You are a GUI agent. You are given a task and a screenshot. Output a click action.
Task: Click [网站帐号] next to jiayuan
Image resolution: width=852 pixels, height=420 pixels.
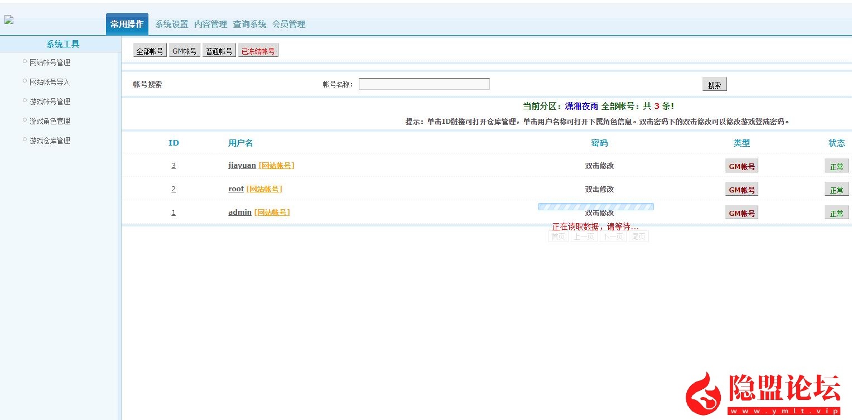(277, 166)
